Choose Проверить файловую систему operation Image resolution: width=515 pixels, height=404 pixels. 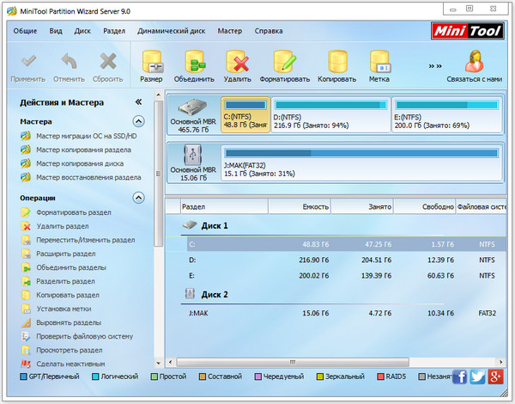point(84,336)
